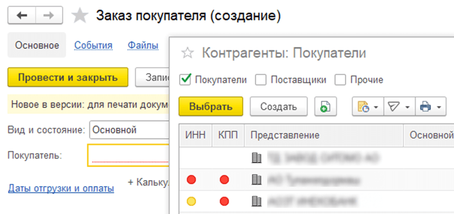
Task: Click the red ИНН status indicator in second row
Action: click(191, 180)
